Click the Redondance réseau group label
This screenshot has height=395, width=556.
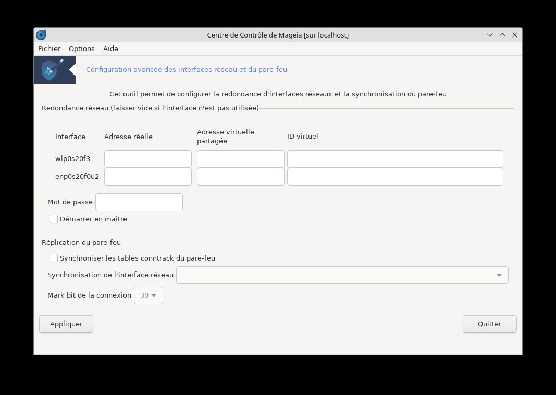coord(151,108)
